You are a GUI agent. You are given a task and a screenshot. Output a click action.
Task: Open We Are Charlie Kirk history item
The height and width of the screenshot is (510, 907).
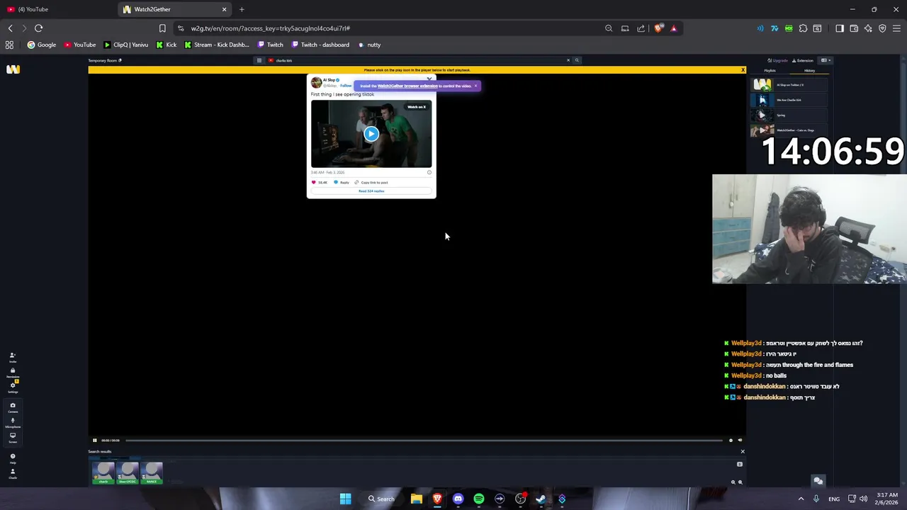[789, 100]
